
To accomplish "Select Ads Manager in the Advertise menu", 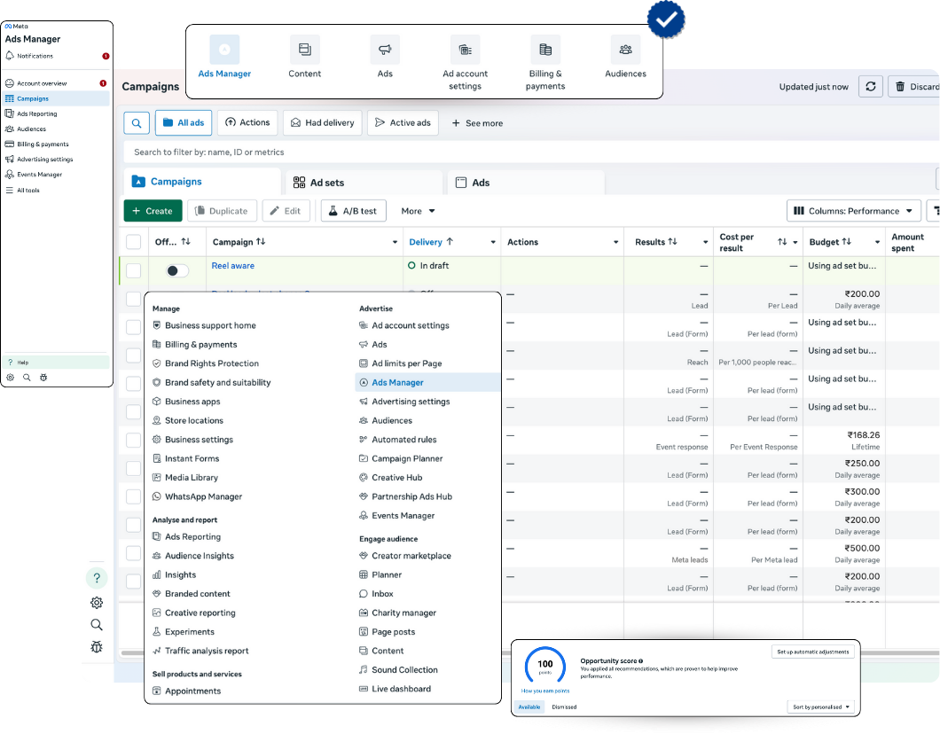I will (x=397, y=383).
